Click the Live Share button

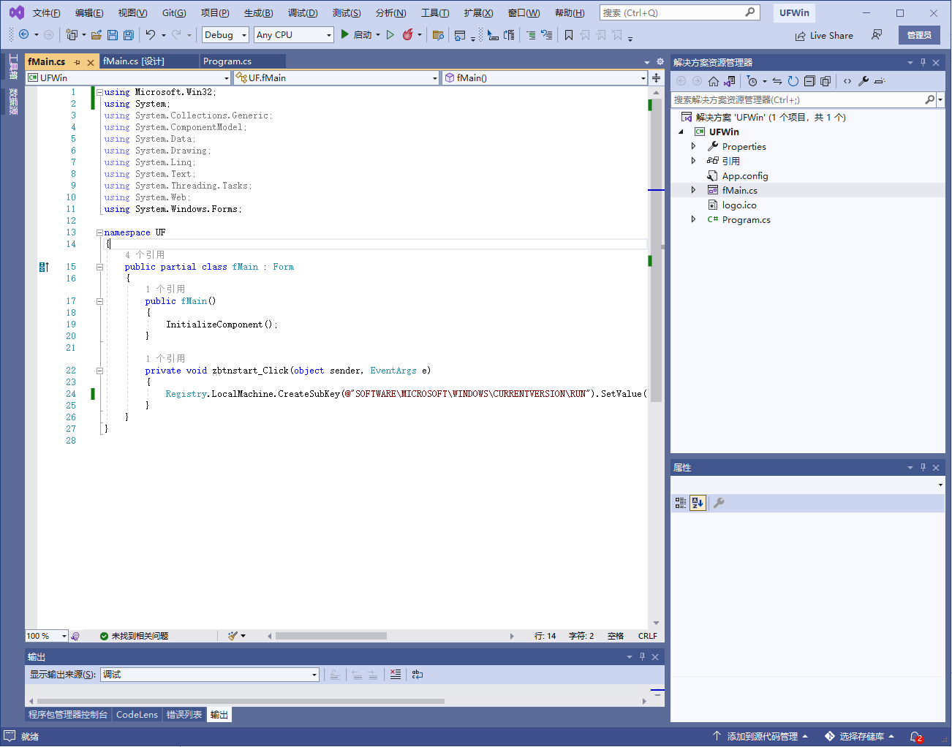click(824, 35)
